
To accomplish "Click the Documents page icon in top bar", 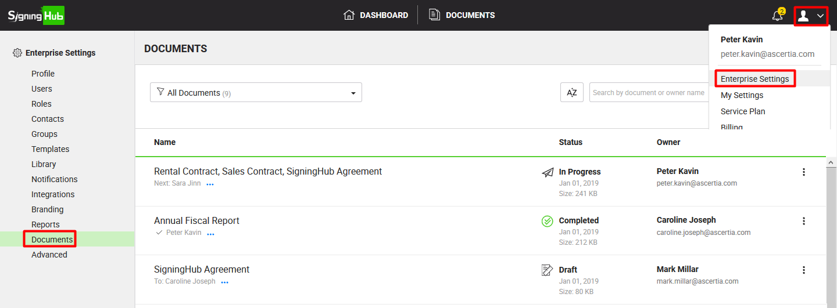I will [x=434, y=15].
